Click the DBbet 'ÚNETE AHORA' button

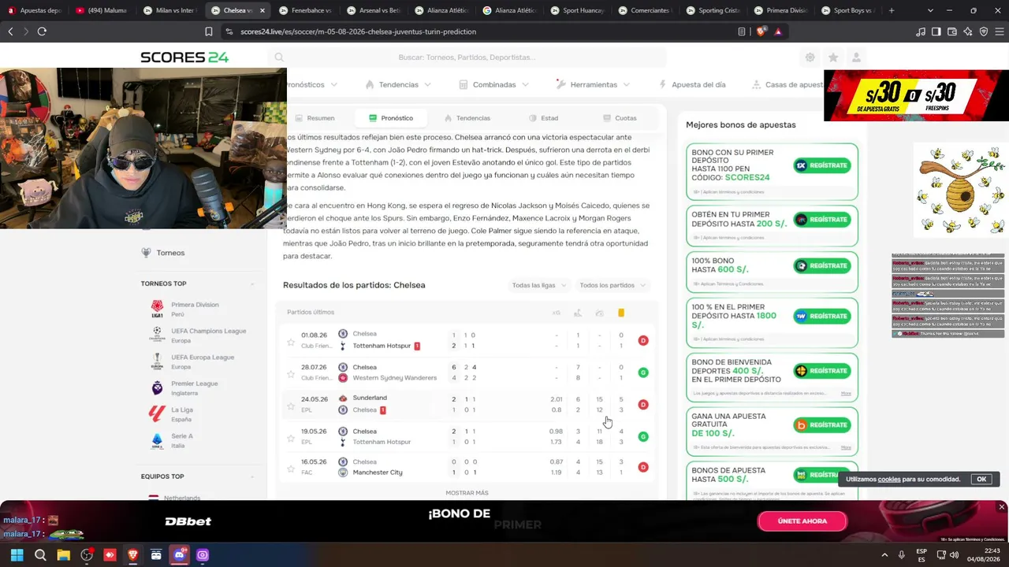(x=802, y=521)
